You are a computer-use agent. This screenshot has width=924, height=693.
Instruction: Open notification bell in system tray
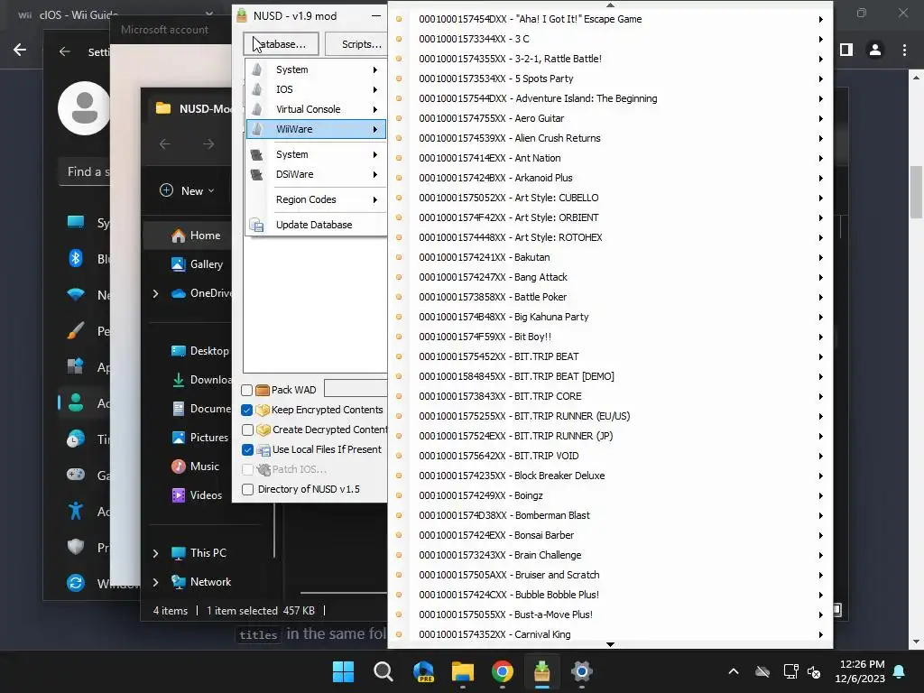(x=900, y=671)
